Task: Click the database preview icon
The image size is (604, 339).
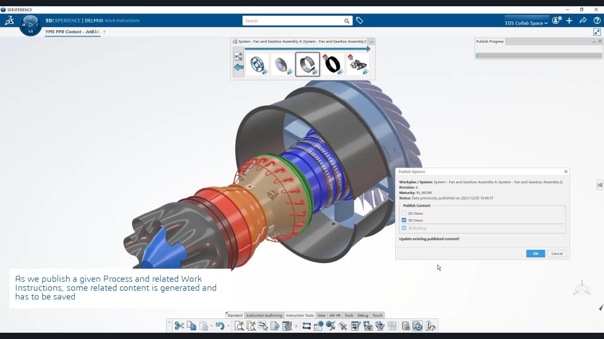Action: point(406,326)
